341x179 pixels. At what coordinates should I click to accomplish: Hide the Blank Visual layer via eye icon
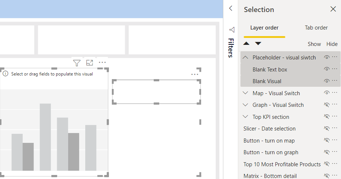(x=327, y=81)
